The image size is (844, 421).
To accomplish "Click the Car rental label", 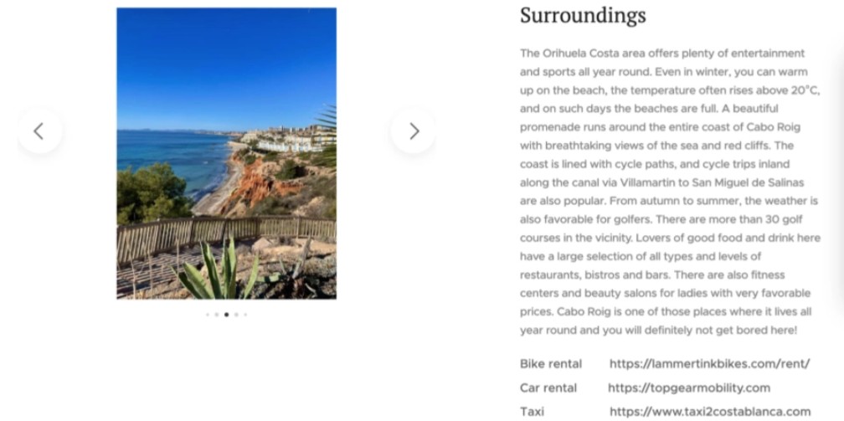I will click(x=548, y=388).
